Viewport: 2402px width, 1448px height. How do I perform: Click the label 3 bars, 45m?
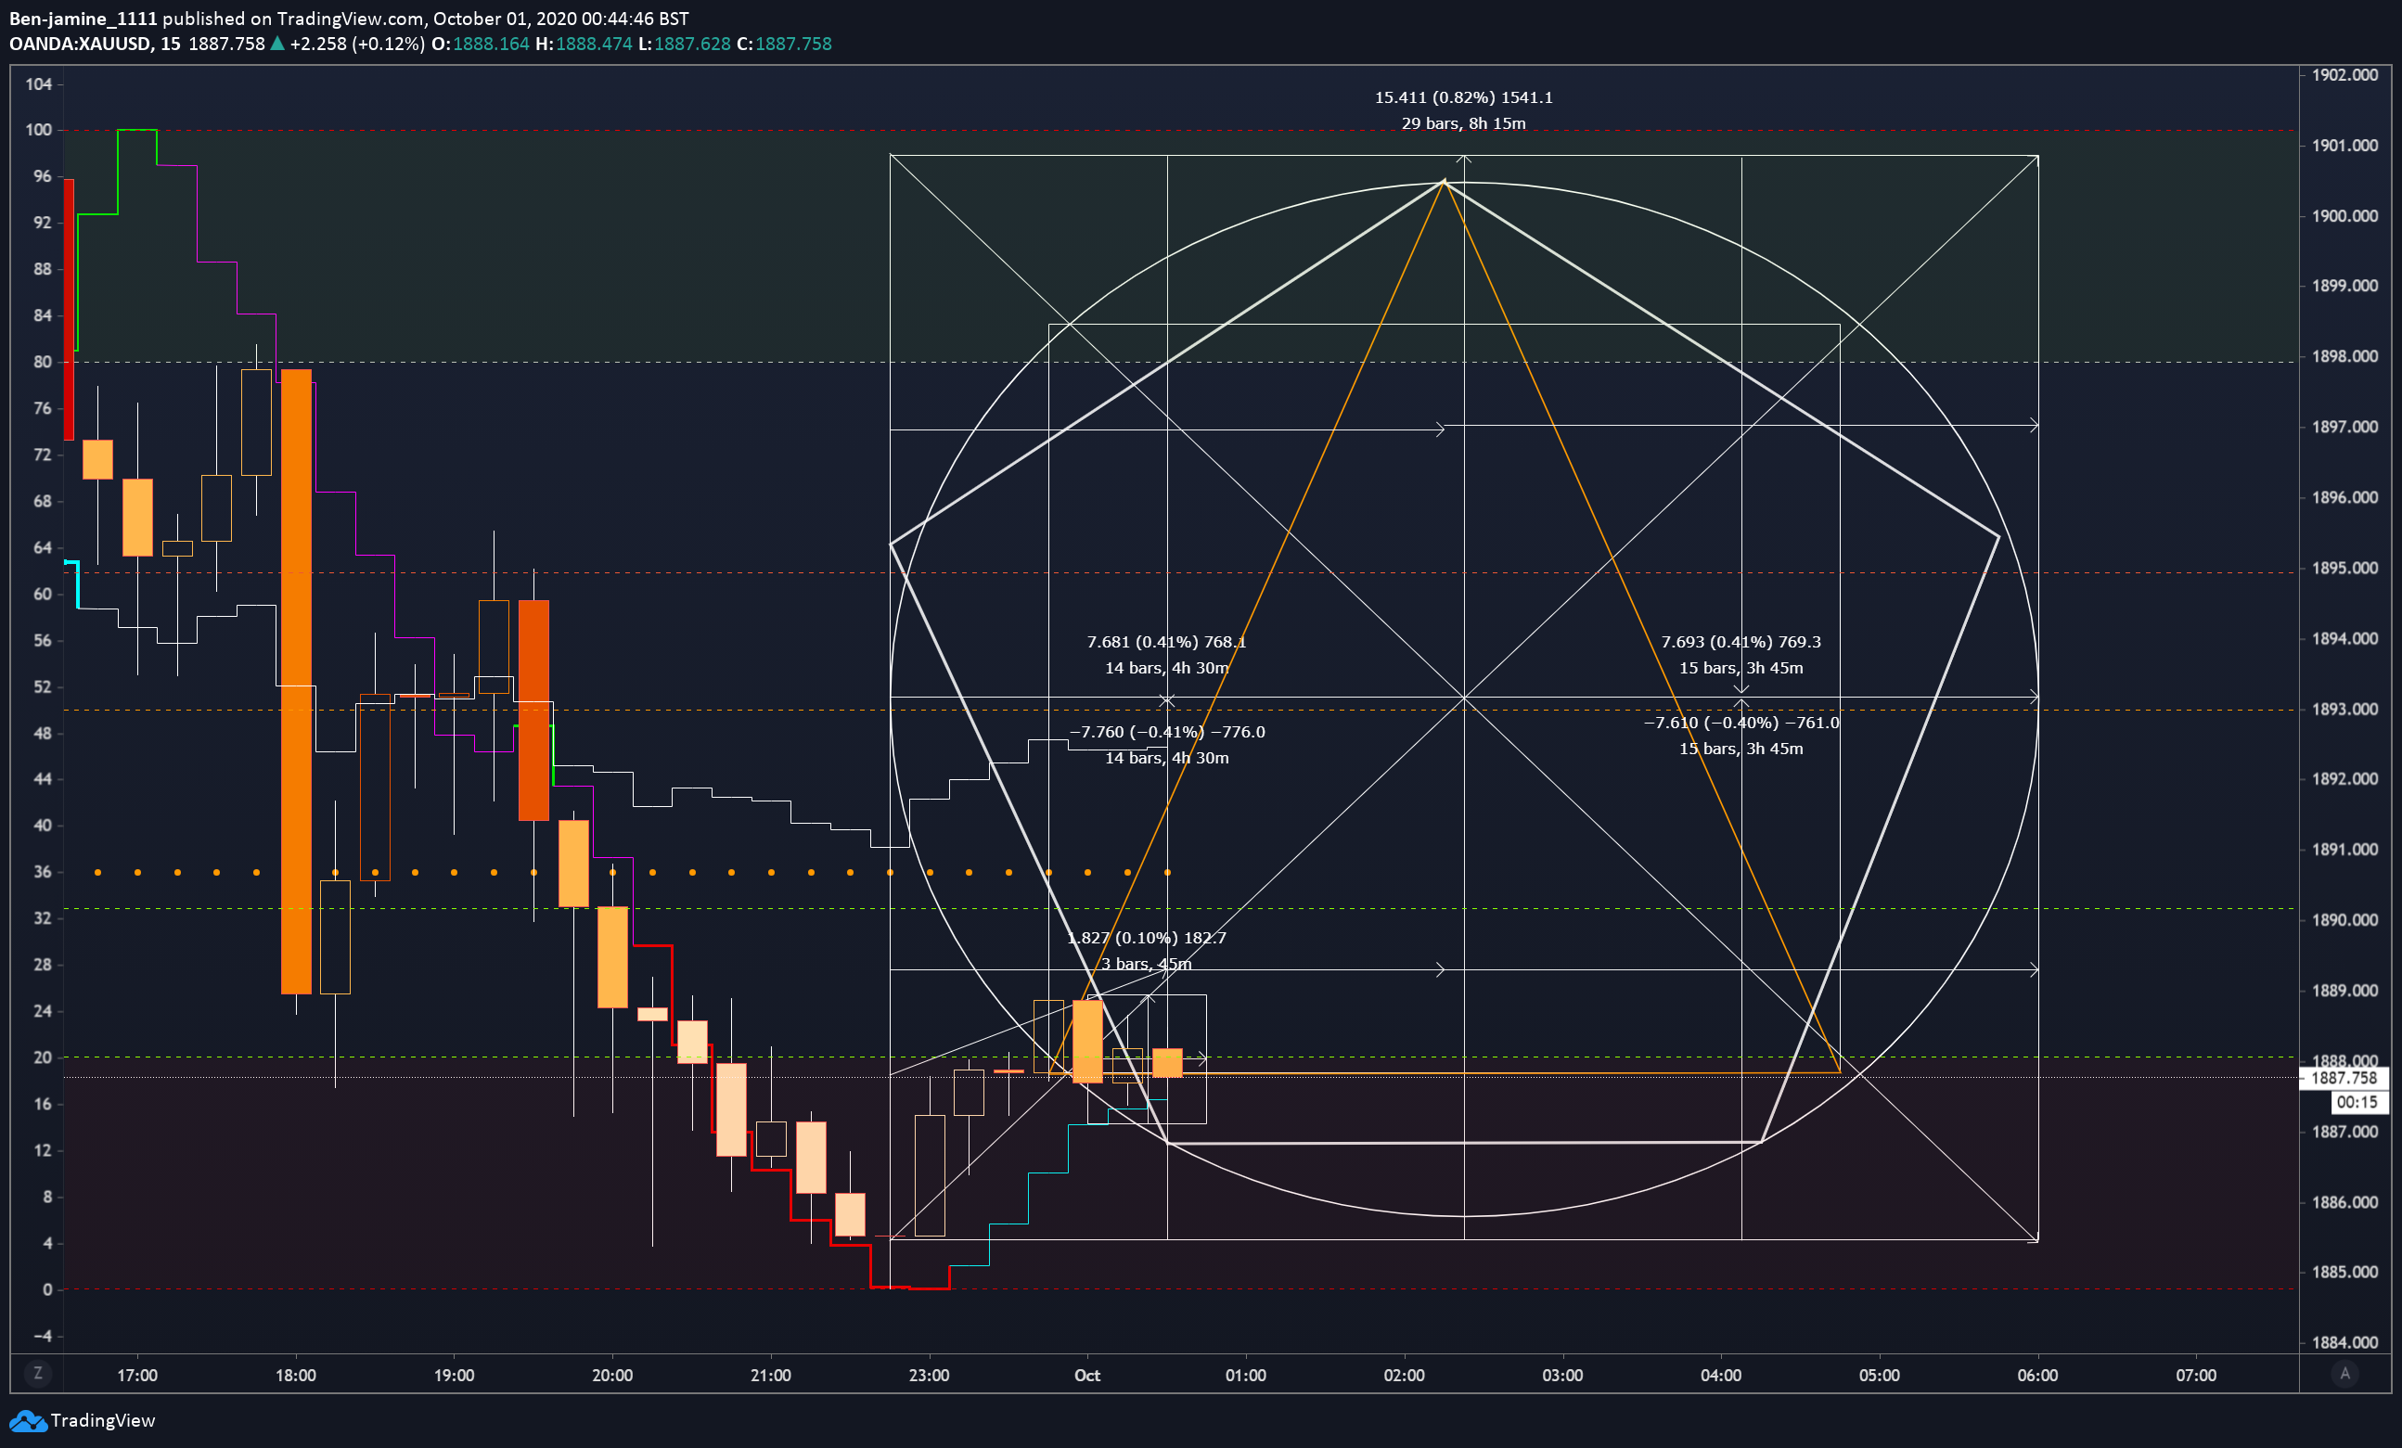pos(1147,964)
